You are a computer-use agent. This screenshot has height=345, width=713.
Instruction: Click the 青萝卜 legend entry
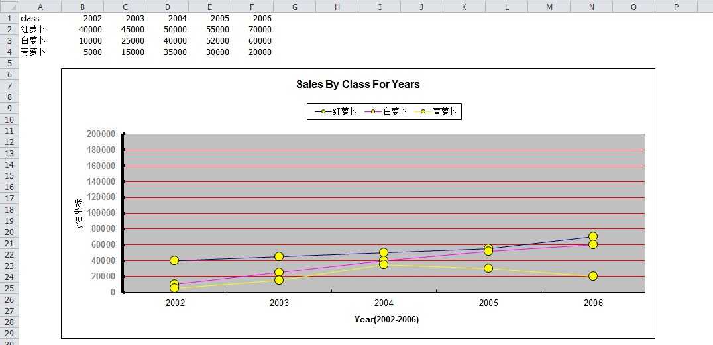point(436,111)
